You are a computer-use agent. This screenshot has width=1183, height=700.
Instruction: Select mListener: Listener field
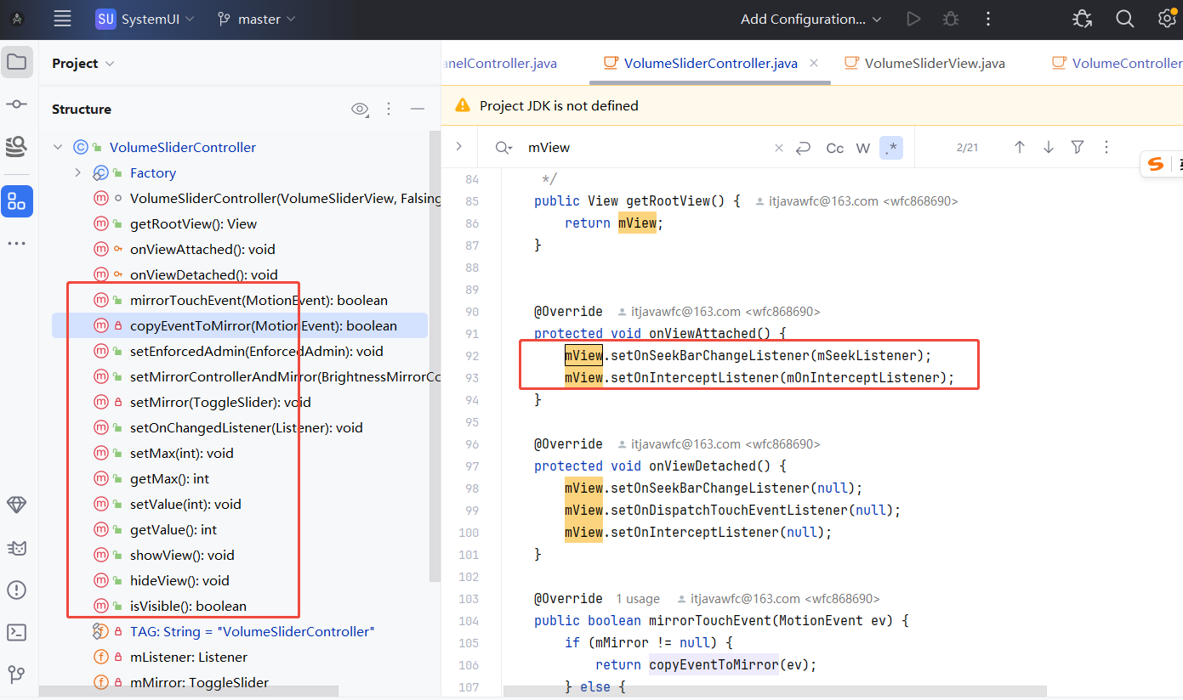[189, 658]
